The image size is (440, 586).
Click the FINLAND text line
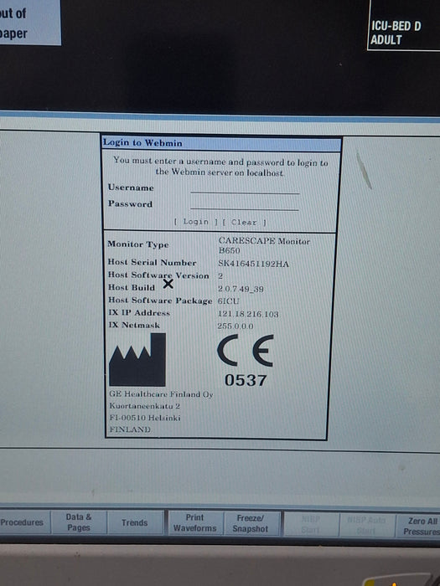(x=130, y=429)
